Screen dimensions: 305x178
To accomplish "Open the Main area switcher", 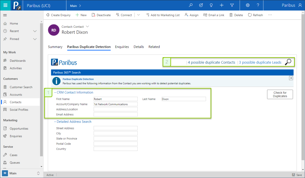I will click(21, 173).
